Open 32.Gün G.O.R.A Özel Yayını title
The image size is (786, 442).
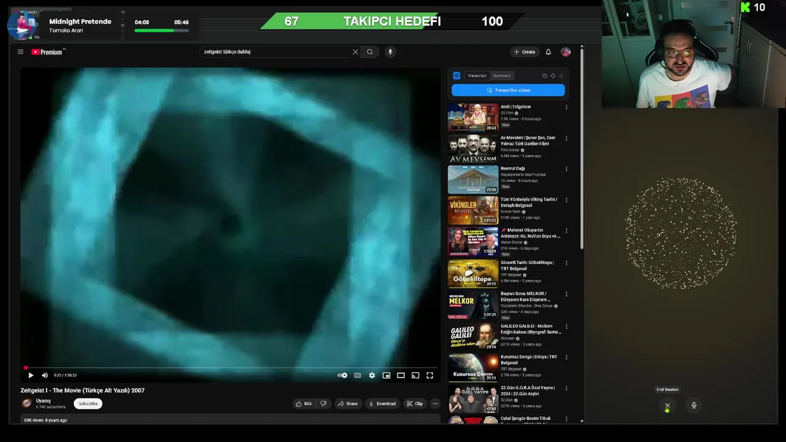(x=527, y=390)
